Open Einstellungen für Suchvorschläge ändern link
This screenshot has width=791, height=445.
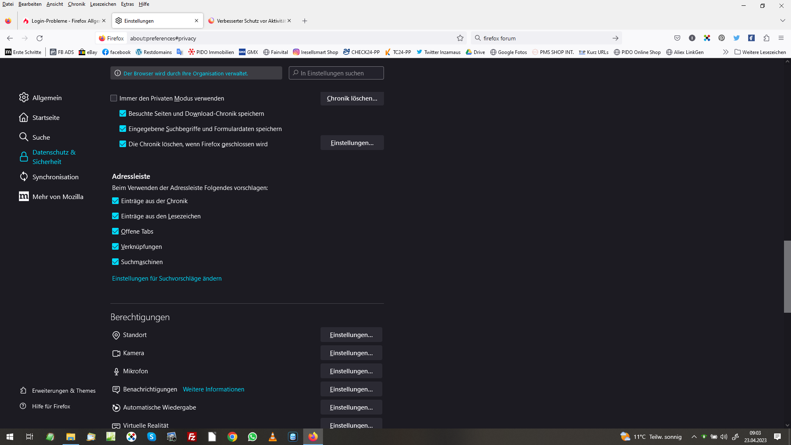click(x=167, y=279)
